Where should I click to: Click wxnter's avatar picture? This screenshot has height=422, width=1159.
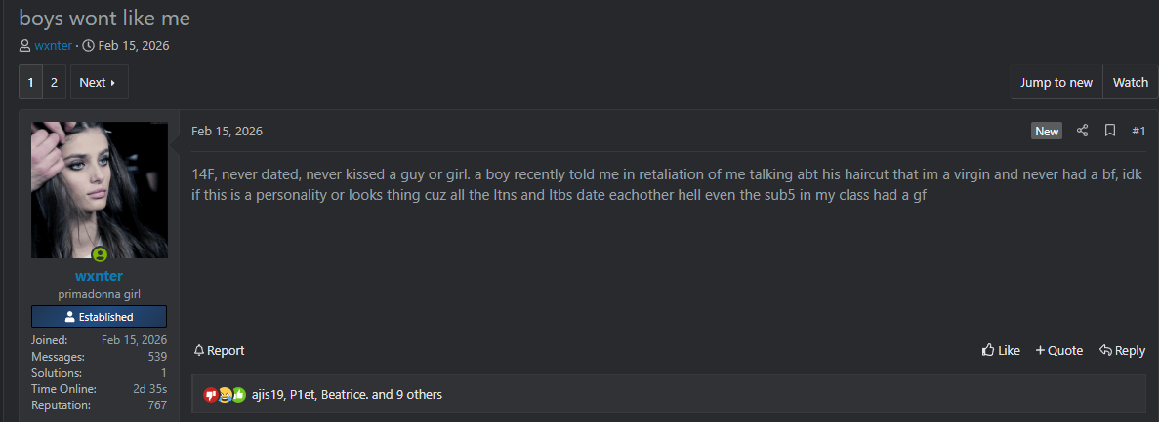coord(99,190)
